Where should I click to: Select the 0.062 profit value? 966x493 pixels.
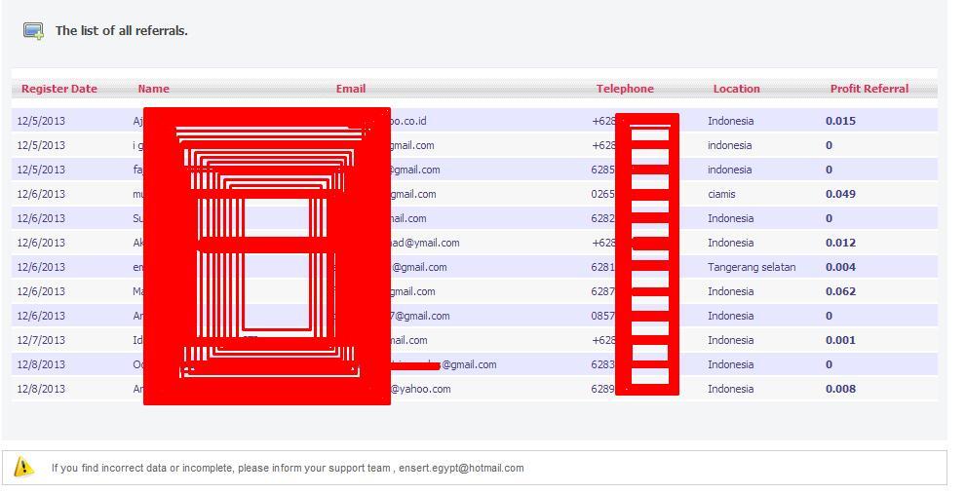(x=840, y=291)
